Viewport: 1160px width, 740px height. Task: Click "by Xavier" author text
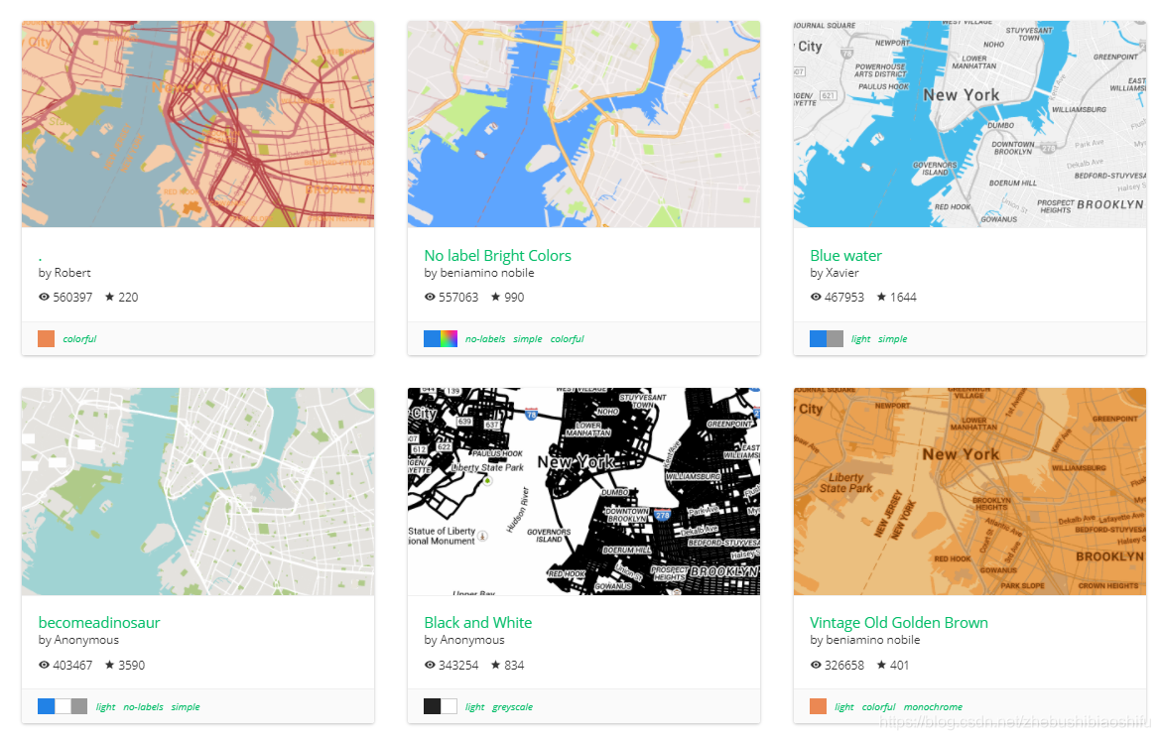(x=835, y=273)
